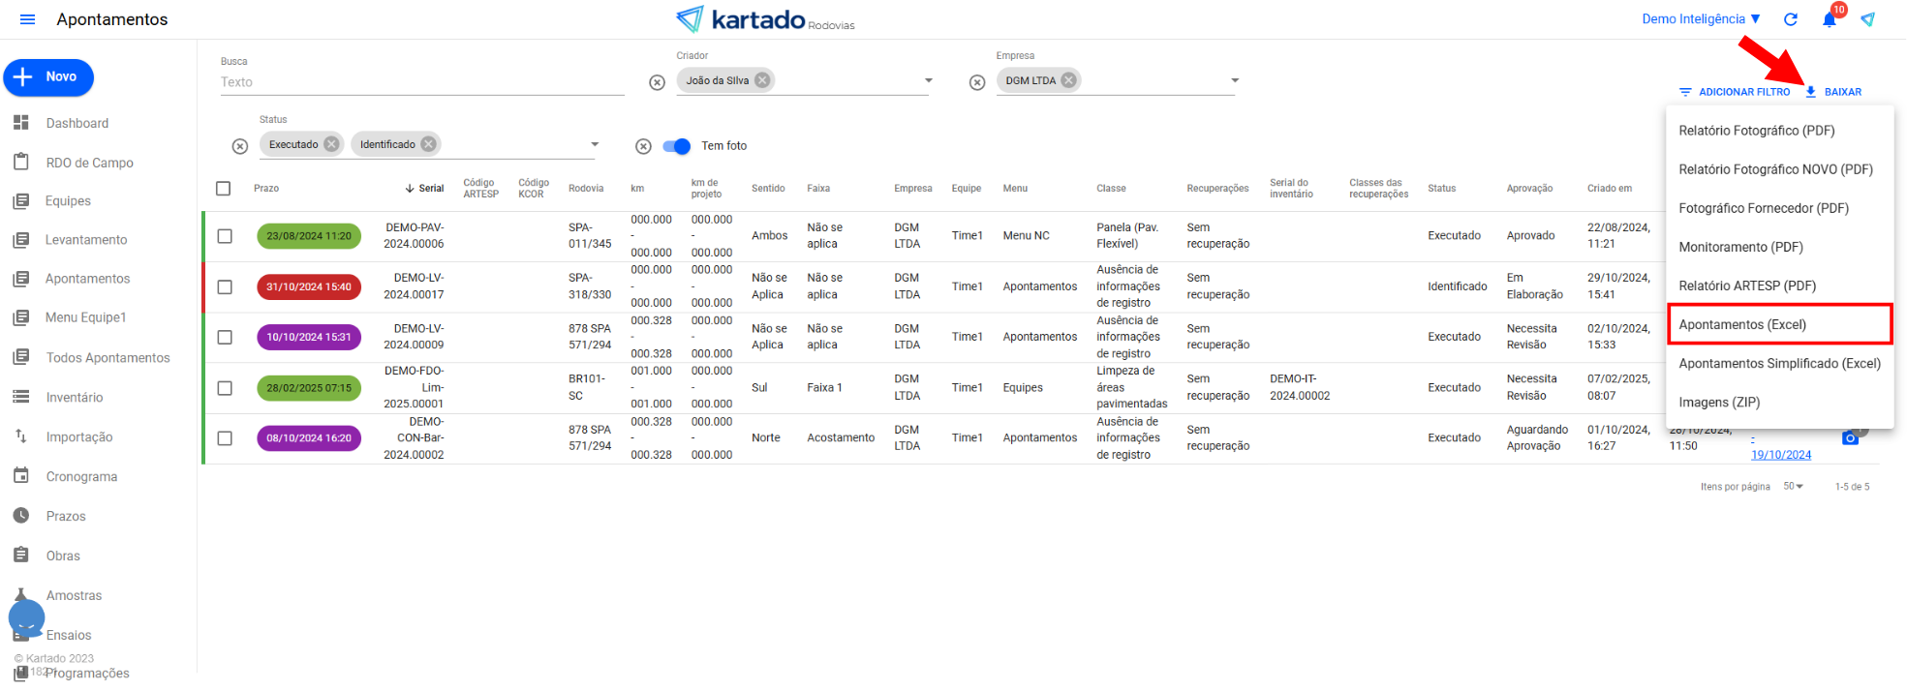Remove the DGM LTDA chip

click(1068, 80)
